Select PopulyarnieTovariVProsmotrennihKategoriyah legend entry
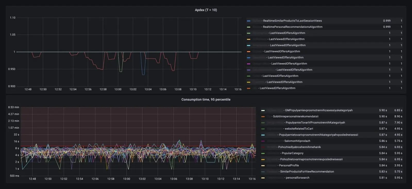 [315, 123]
